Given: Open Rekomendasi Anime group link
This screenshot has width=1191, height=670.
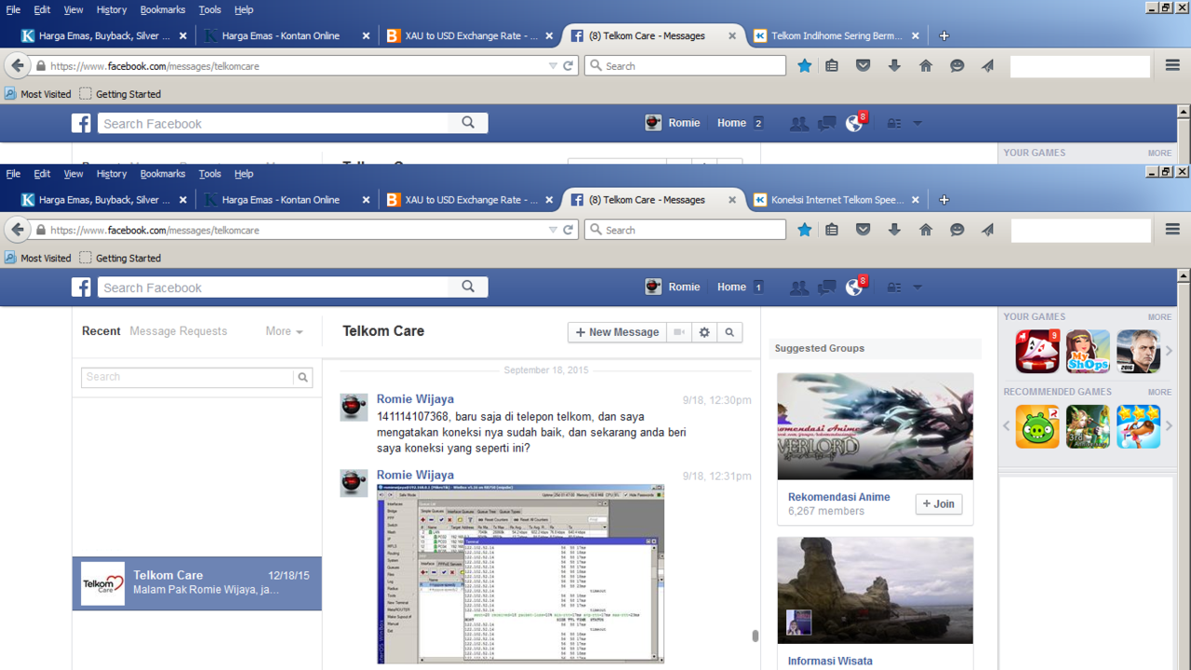Looking at the screenshot, I should point(838,497).
